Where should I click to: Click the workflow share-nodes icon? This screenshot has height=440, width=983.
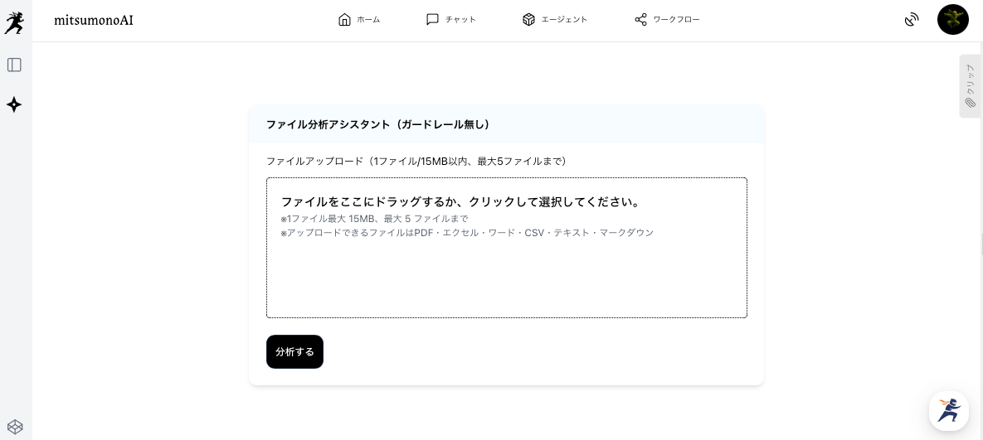tap(640, 19)
